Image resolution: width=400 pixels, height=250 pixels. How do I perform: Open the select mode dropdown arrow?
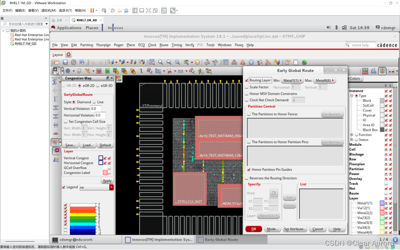tap(62, 71)
